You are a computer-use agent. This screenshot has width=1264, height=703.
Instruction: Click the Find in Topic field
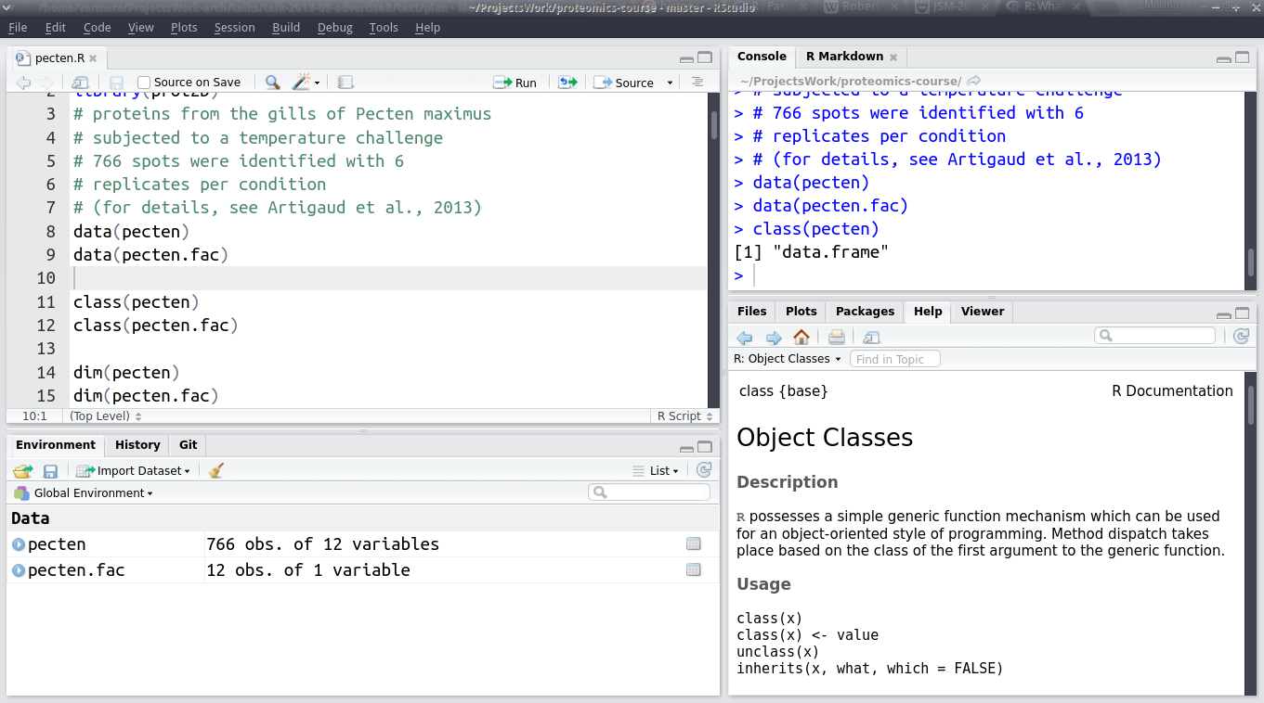[894, 359]
